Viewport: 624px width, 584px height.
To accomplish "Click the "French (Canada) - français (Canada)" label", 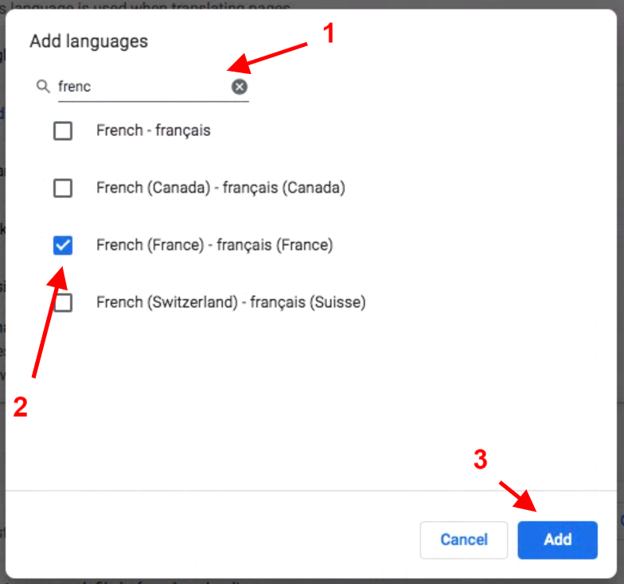I will pyautogui.click(x=220, y=188).
